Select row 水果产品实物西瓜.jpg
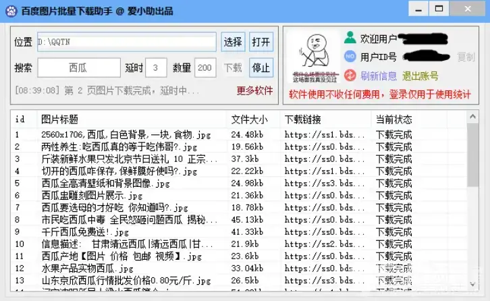 tap(239, 269)
